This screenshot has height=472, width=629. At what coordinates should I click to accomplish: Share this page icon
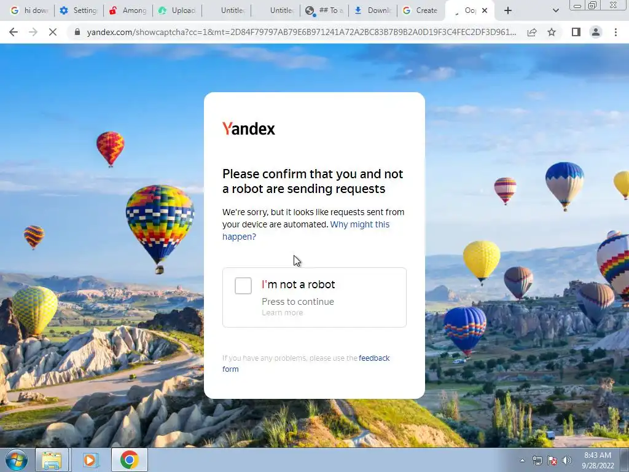click(532, 32)
